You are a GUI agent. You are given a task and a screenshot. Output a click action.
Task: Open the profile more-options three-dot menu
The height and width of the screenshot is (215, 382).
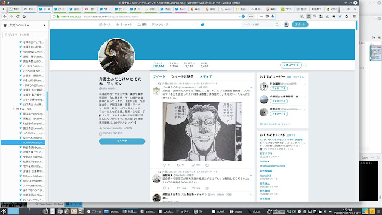point(306,65)
